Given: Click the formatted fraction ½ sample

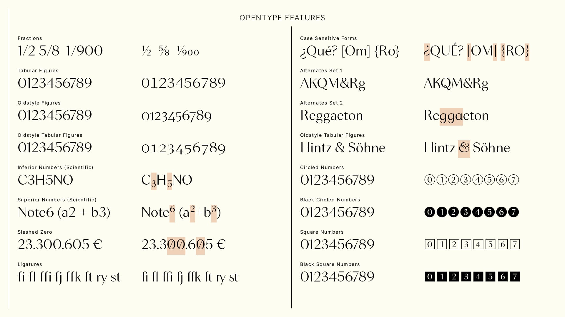Looking at the screenshot, I should point(146,51).
